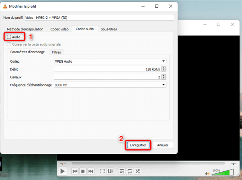Select the Paramètres d'encodage sub-tab
The image size is (242, 180).
pos(28,52)
